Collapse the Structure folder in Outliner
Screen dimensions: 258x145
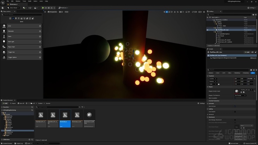[214, 32]
